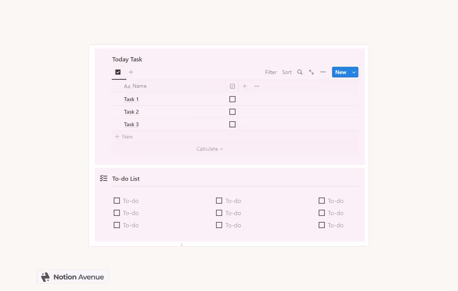The image size is (458, 291).
Task: Open the column header three-dot options
Action: coord(257,86)
